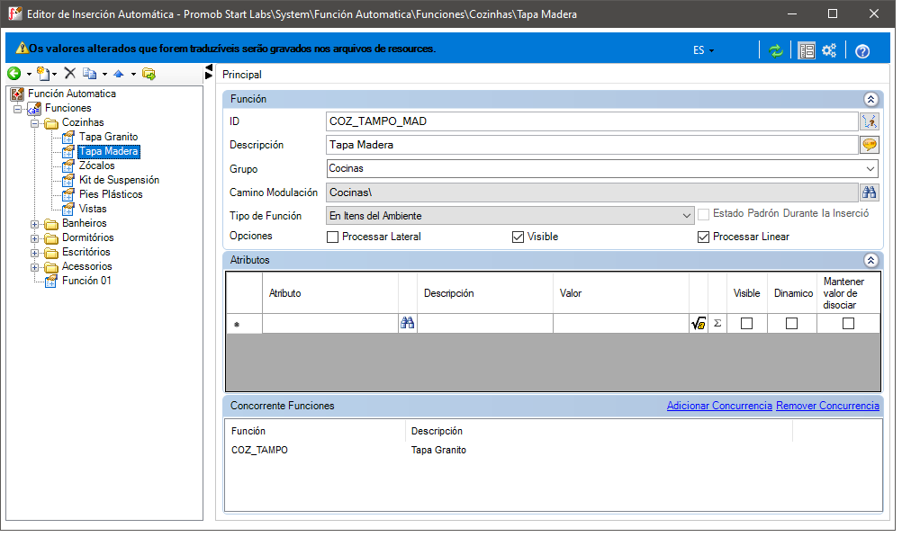This screenshot has height=537, width=902.
Task: Uncheck the Processar Linear checkbox
Action: pyautogui.click(x=703, y=237)
